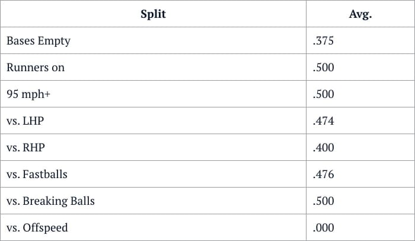Click the .500 average for Breaking Balls
The height and width of the screenshot is (241, 415).
pos(323,201)
